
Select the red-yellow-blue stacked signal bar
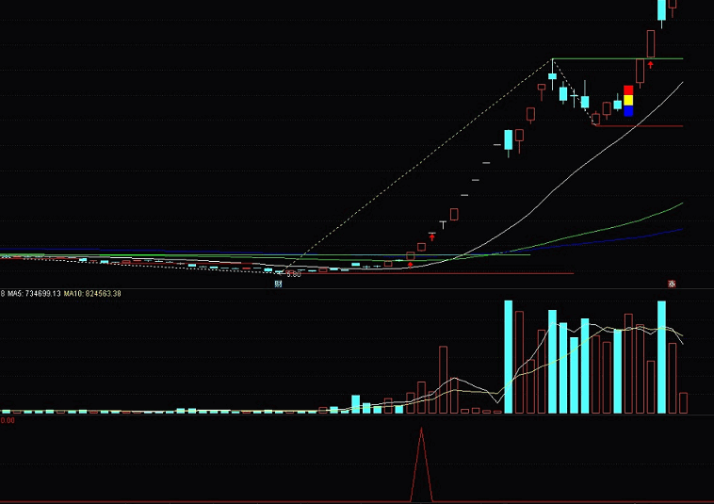click(628, 101)
